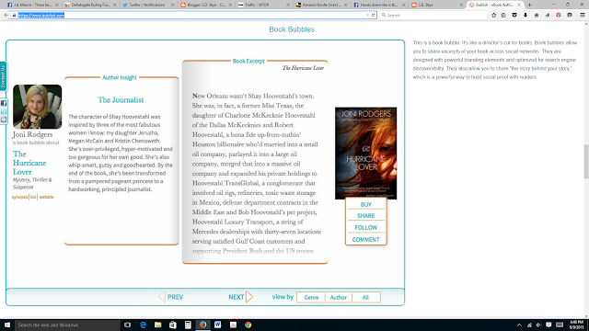
Task: Open a new tab with plus button
Action: [x=530, y=5]
